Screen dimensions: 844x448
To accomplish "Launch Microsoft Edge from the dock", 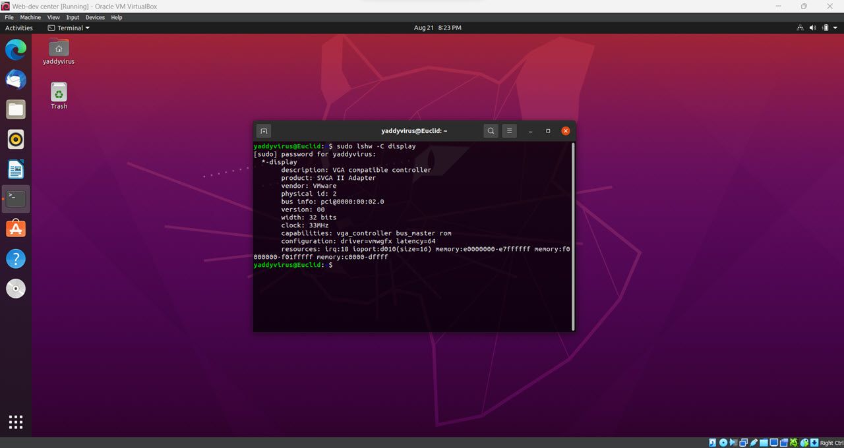I will coord(16,49).
